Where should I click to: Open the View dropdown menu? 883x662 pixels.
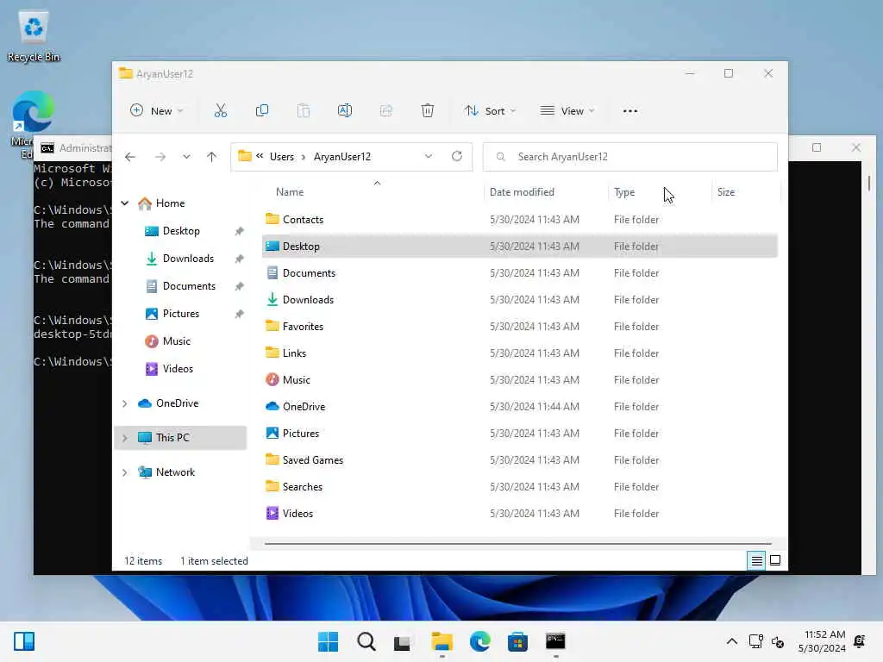[x=567, y=111]
